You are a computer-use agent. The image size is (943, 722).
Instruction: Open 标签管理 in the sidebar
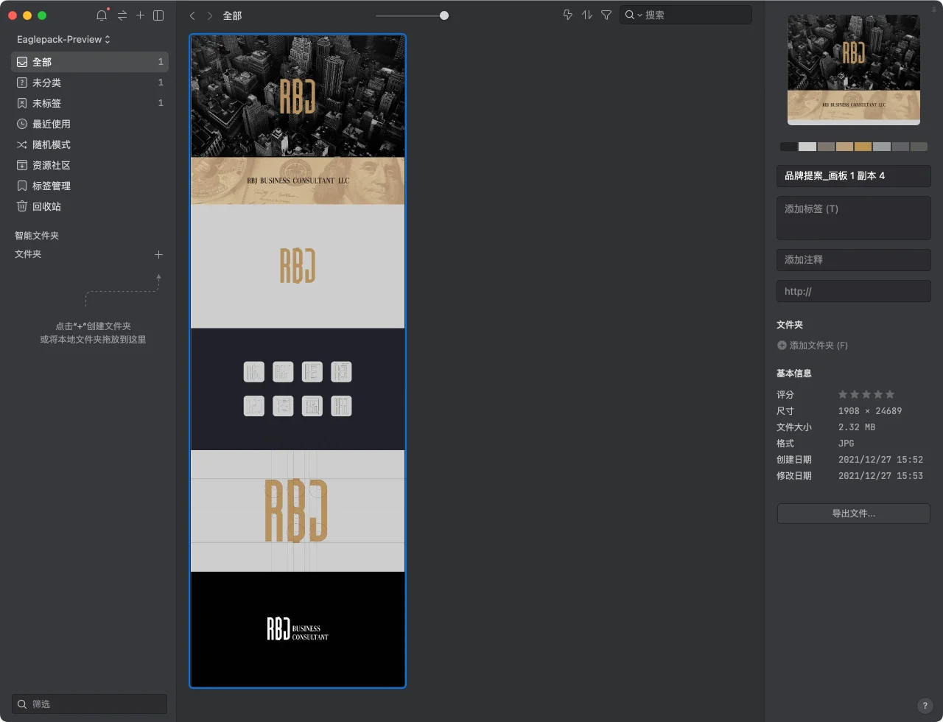pyautogui.click(x=90, y=186)
